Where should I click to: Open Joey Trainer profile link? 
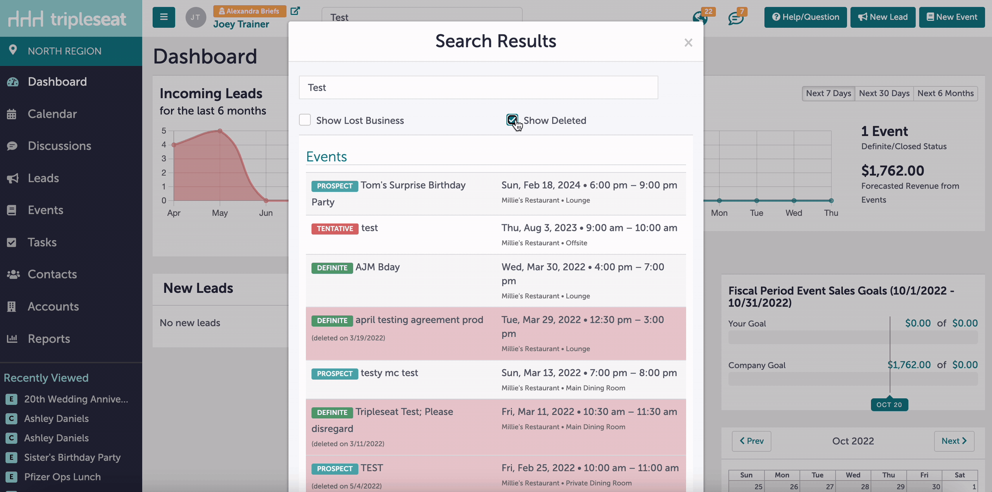point(241,24)
